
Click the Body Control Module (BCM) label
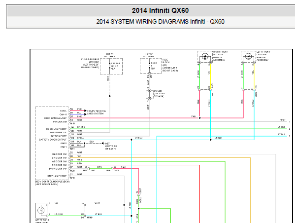point(52,183)
